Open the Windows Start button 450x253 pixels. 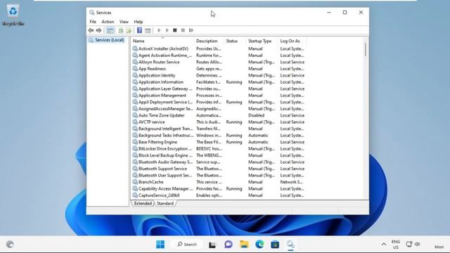coord(160,245)
